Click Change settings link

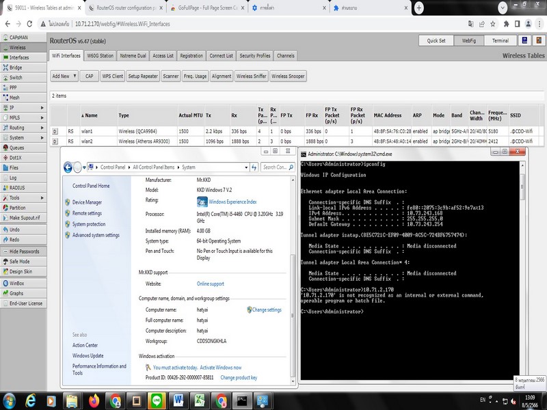pyautogui.click(x=267, y=310)
